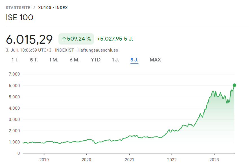Image resolution: width=249 pixels, height=168 pixels.
Task: Click the 509,24 % change badge
Action: click(76, 39)
